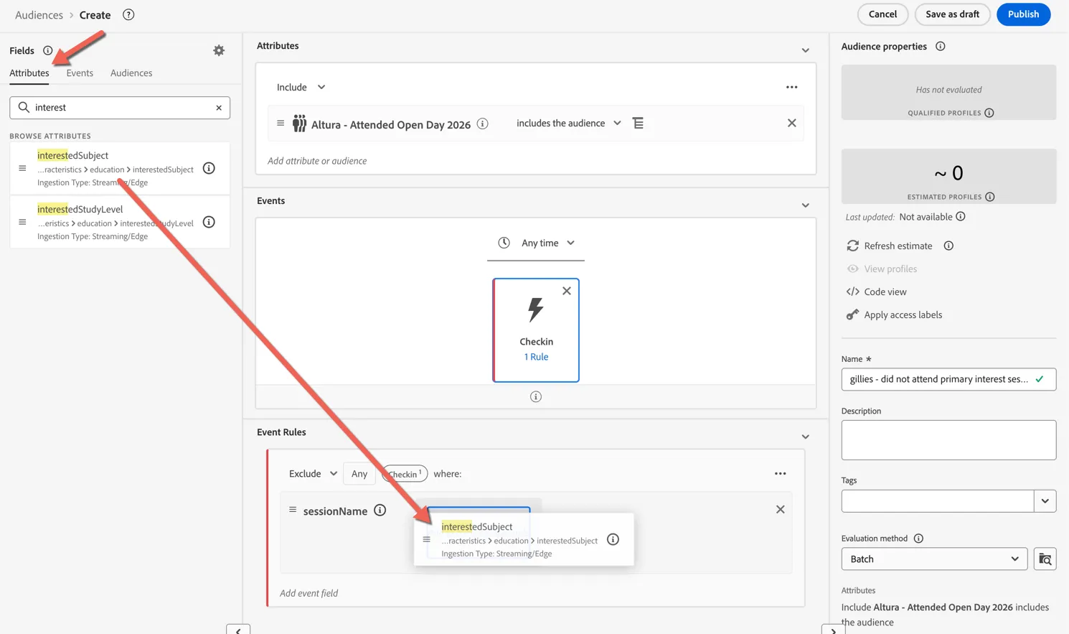The width and height of the screenshot is (1069, 634).
Task: Click drag handle of interestedStudyLevel row
Action: tap(22, 223)
